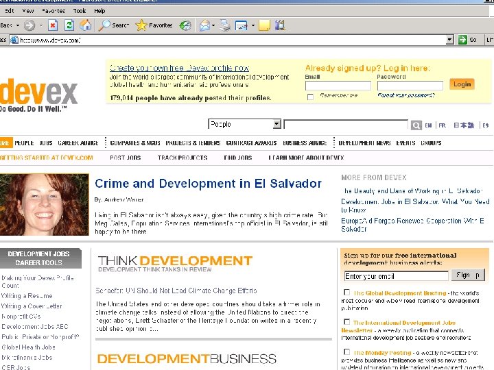Screen dimensions: 494x370
Task: Open the View menu
Action: (x=28, y=11)
